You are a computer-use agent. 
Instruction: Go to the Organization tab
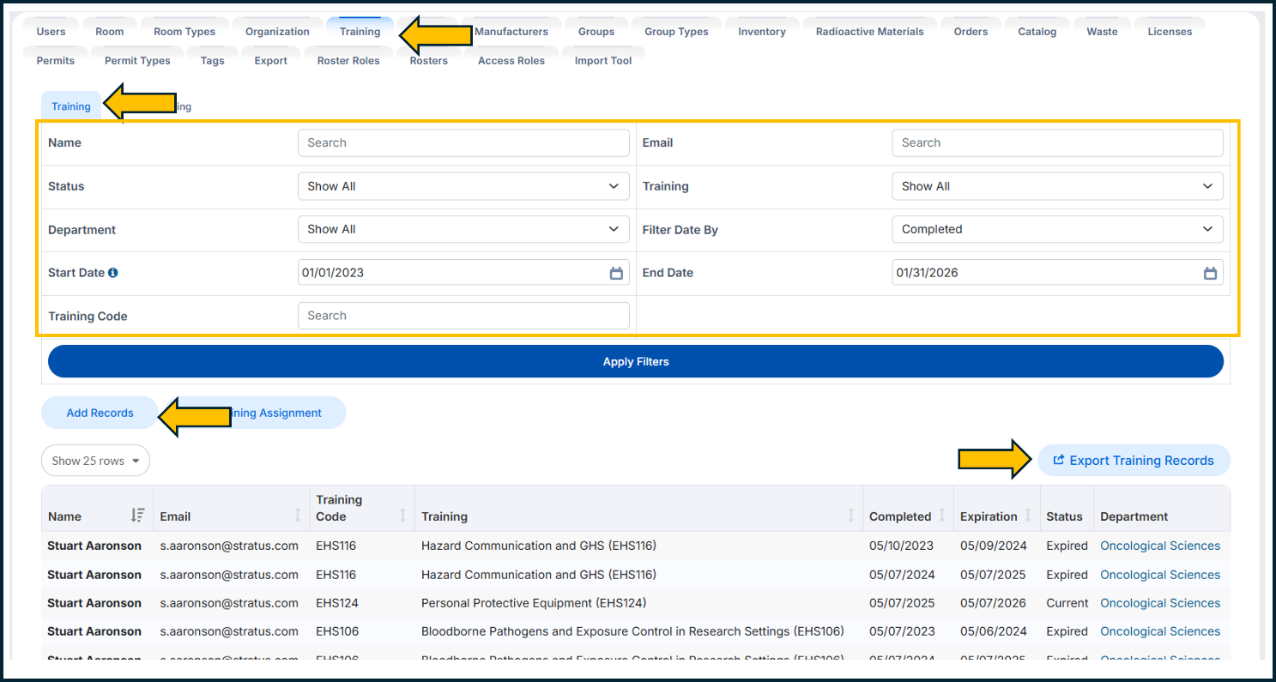(277, 32)
